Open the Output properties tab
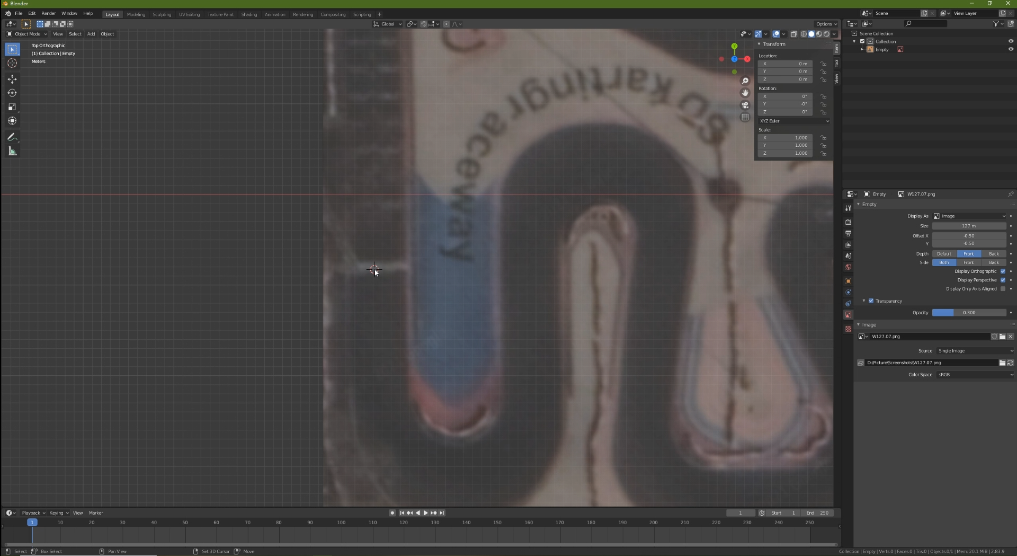The width and height of the screenshot is (1017, 556). coord(848,233)
